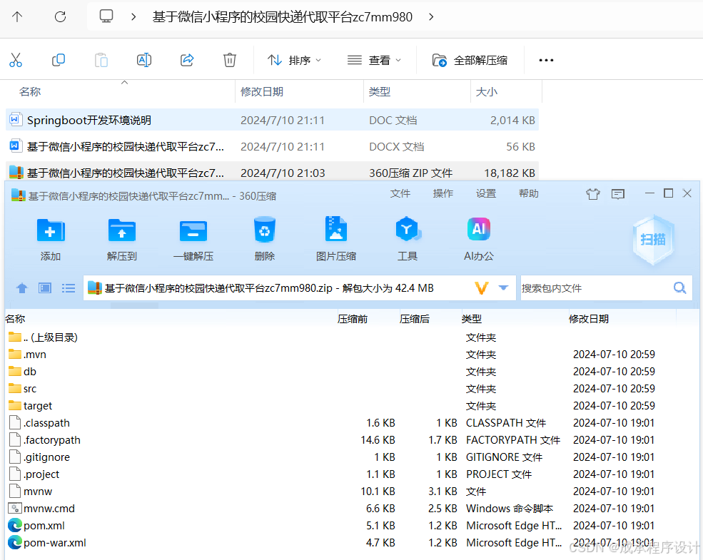Select Springboot开发环境说明 DOC file
The height and width of the screenshot is (560, 703).
pos(272,120)
